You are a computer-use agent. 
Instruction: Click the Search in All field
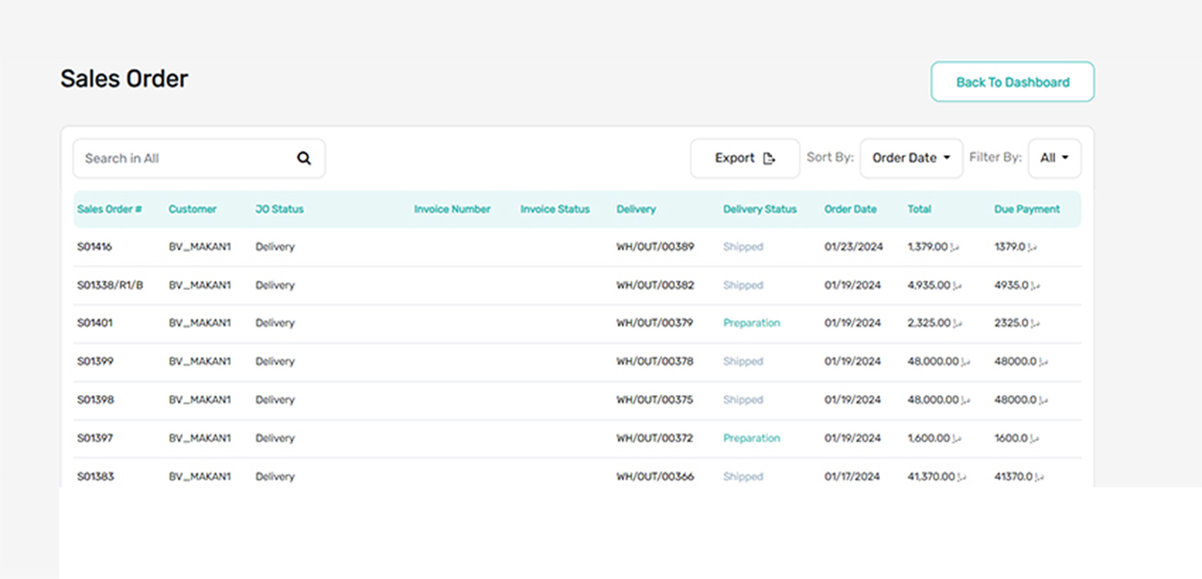click(x=199, y=158)
